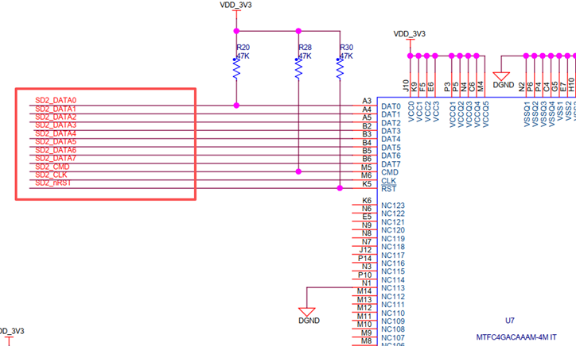Select the VCCQ1 pin name
This screenshot has height=346, width=576.
point(453,115)
